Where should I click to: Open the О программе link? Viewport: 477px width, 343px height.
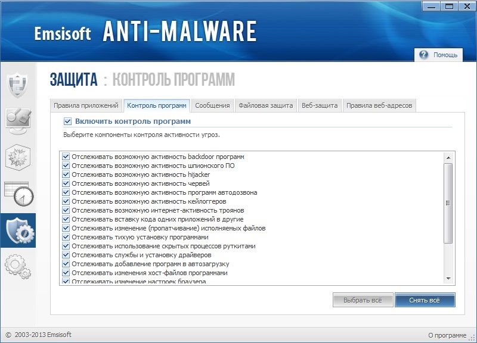447,335
